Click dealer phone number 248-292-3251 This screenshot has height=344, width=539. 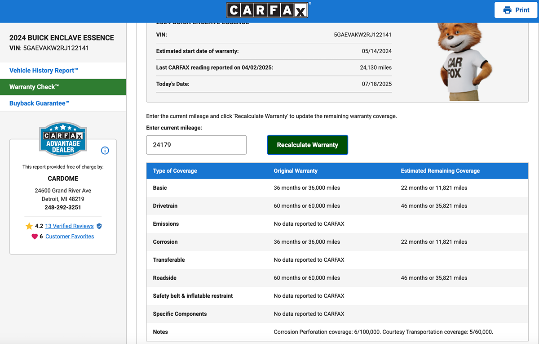click(x=63, y=207)
